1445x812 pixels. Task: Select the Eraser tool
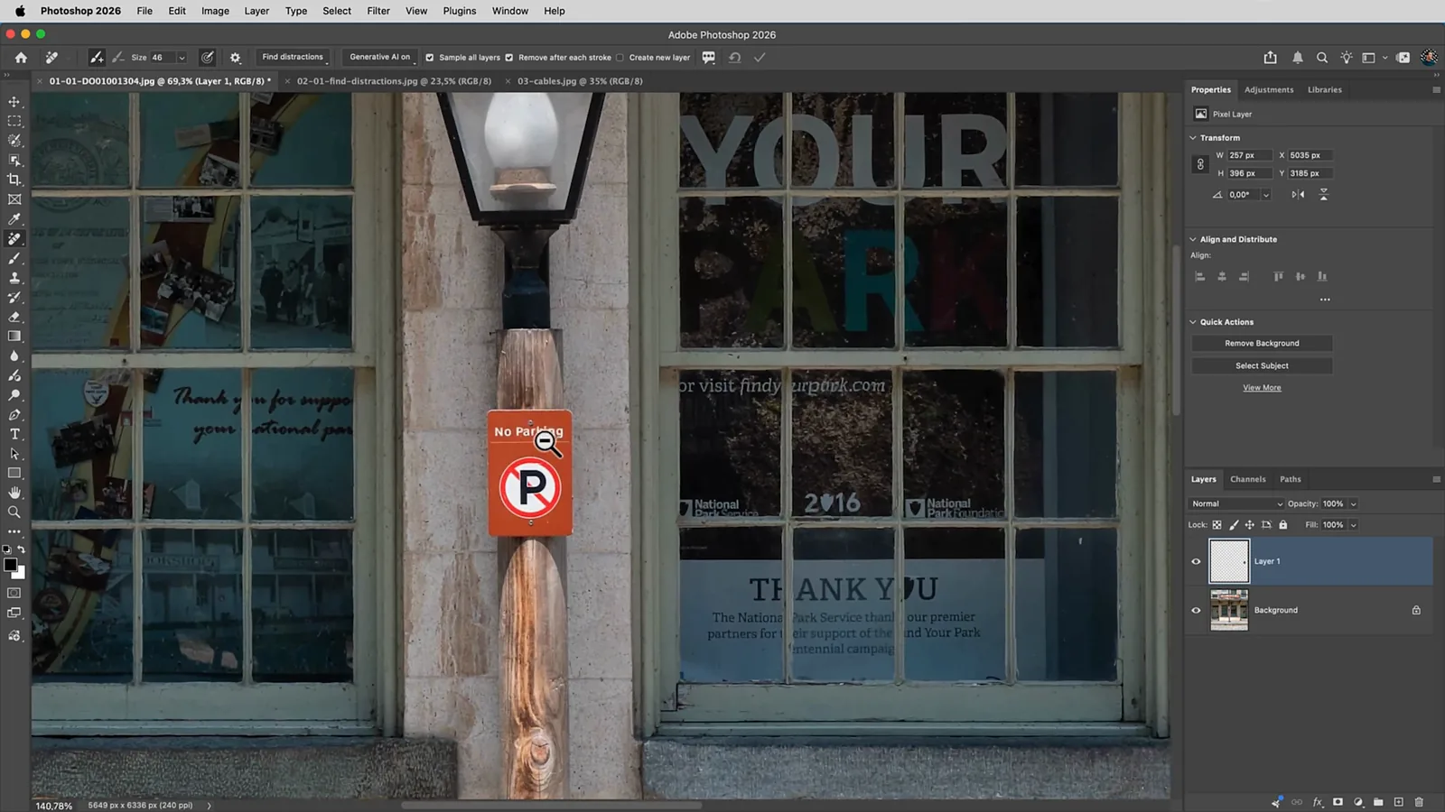tap(14, 317)
